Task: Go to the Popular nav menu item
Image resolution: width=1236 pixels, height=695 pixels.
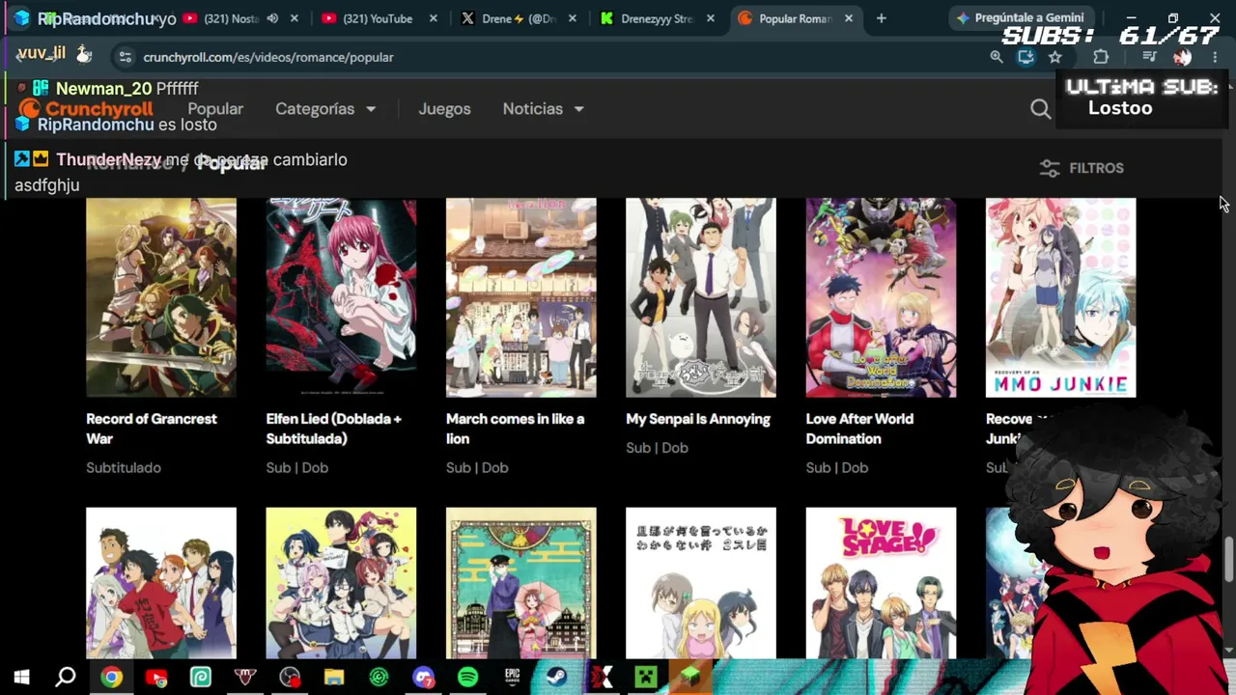Action: (x=215, y=109)
